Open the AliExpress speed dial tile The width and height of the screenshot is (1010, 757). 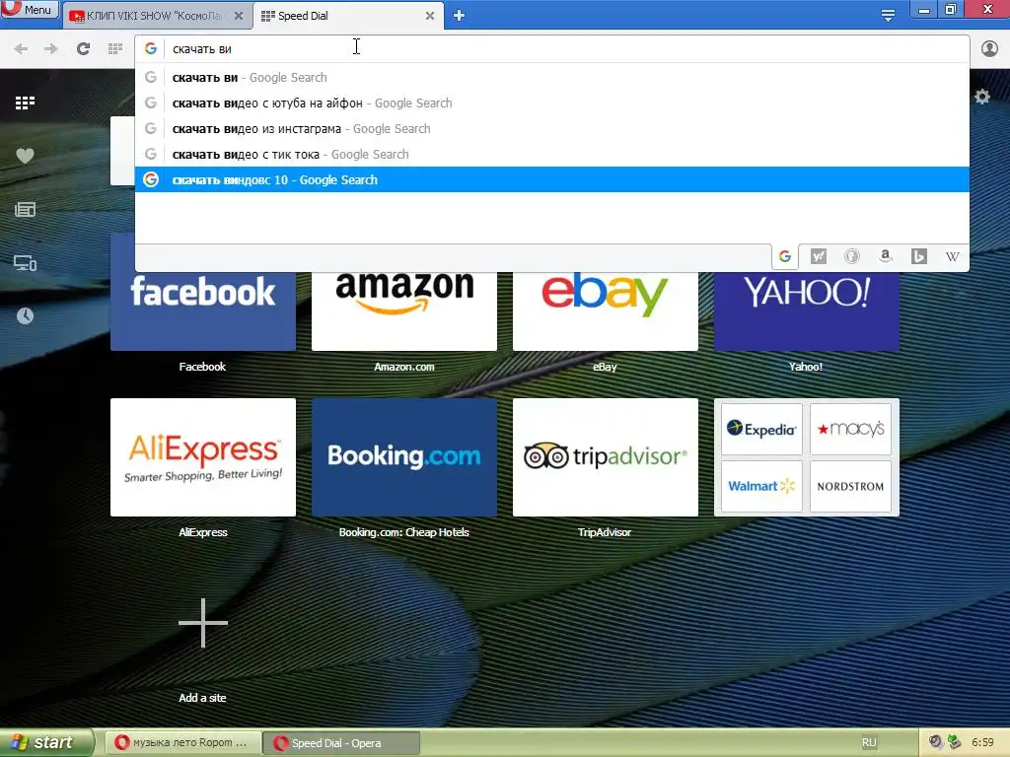(x=203, y=457)
